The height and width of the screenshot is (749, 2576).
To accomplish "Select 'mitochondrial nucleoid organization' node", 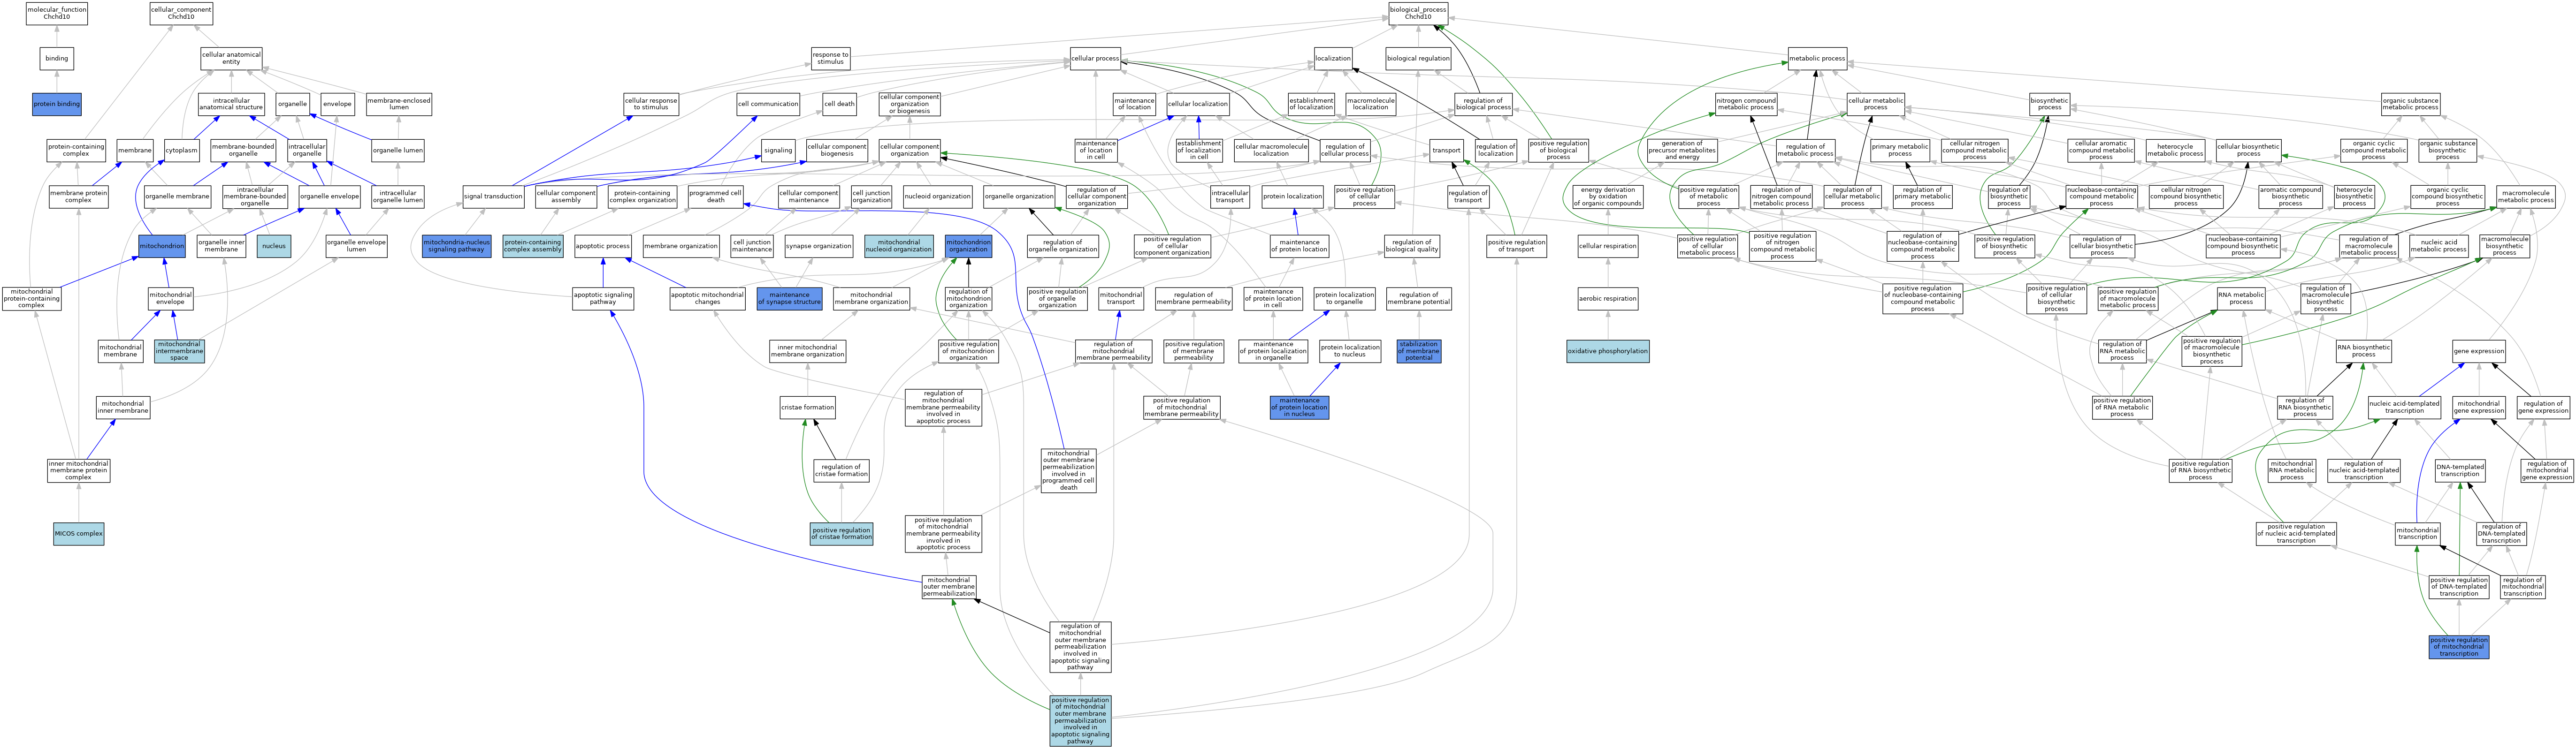I will click(x=899, y=246).
